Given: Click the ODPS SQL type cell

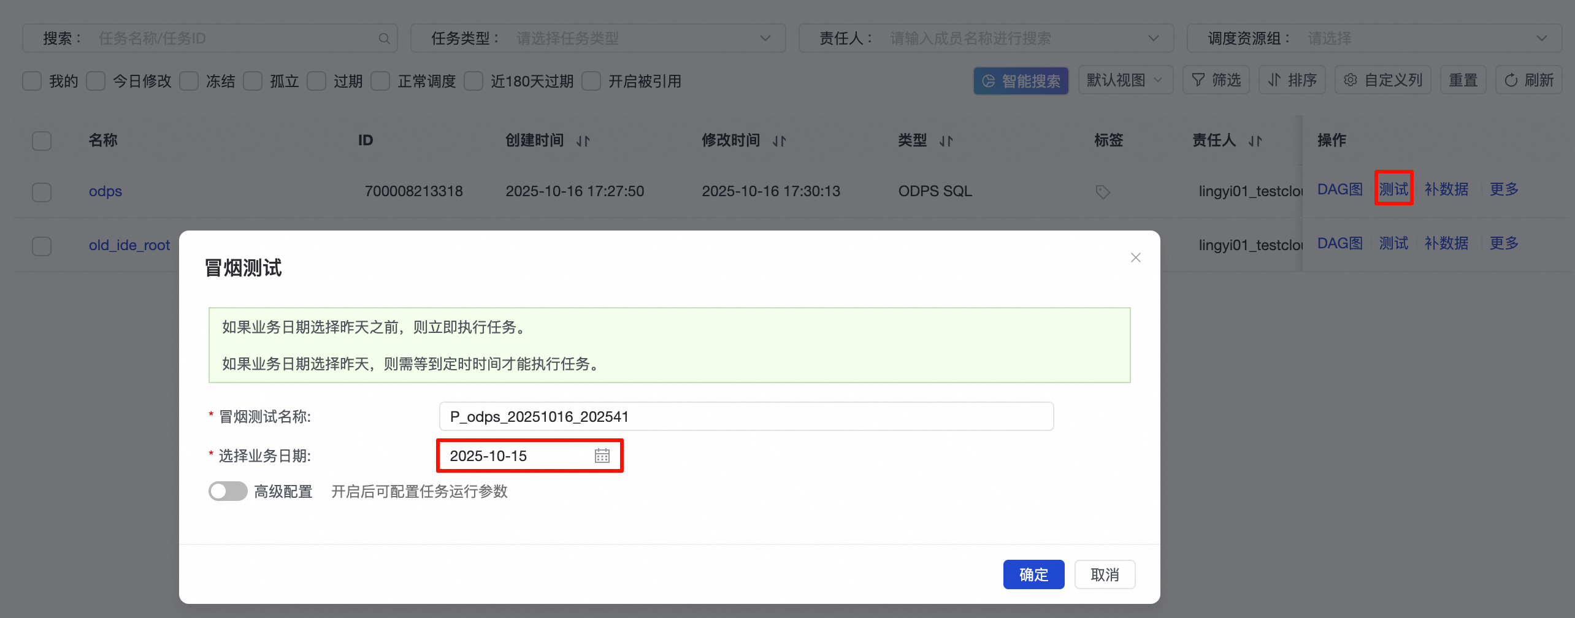Looking at the screenshot, I should [935, 191].
